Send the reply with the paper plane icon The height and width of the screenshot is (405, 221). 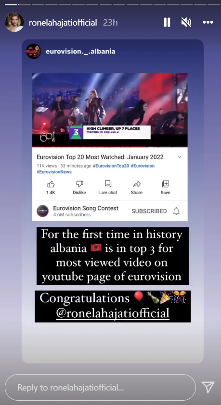point(208,387)
